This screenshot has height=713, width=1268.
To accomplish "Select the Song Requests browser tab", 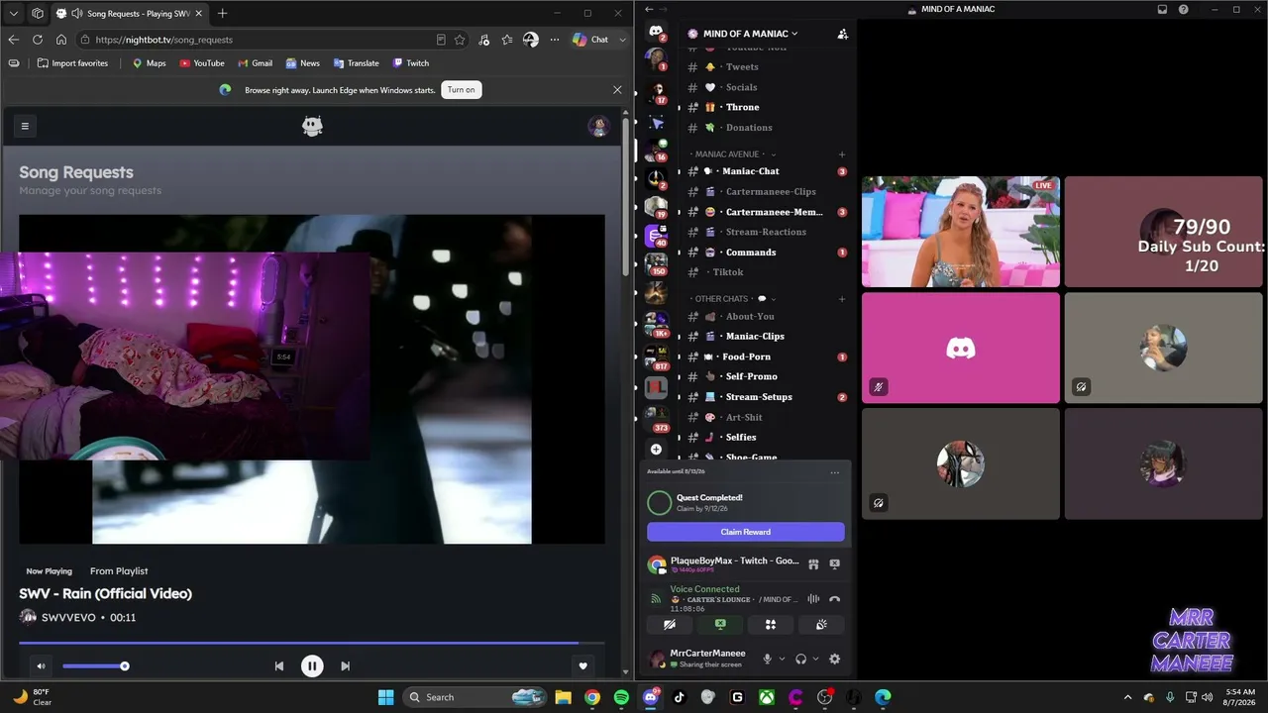I will click(129, 13).
